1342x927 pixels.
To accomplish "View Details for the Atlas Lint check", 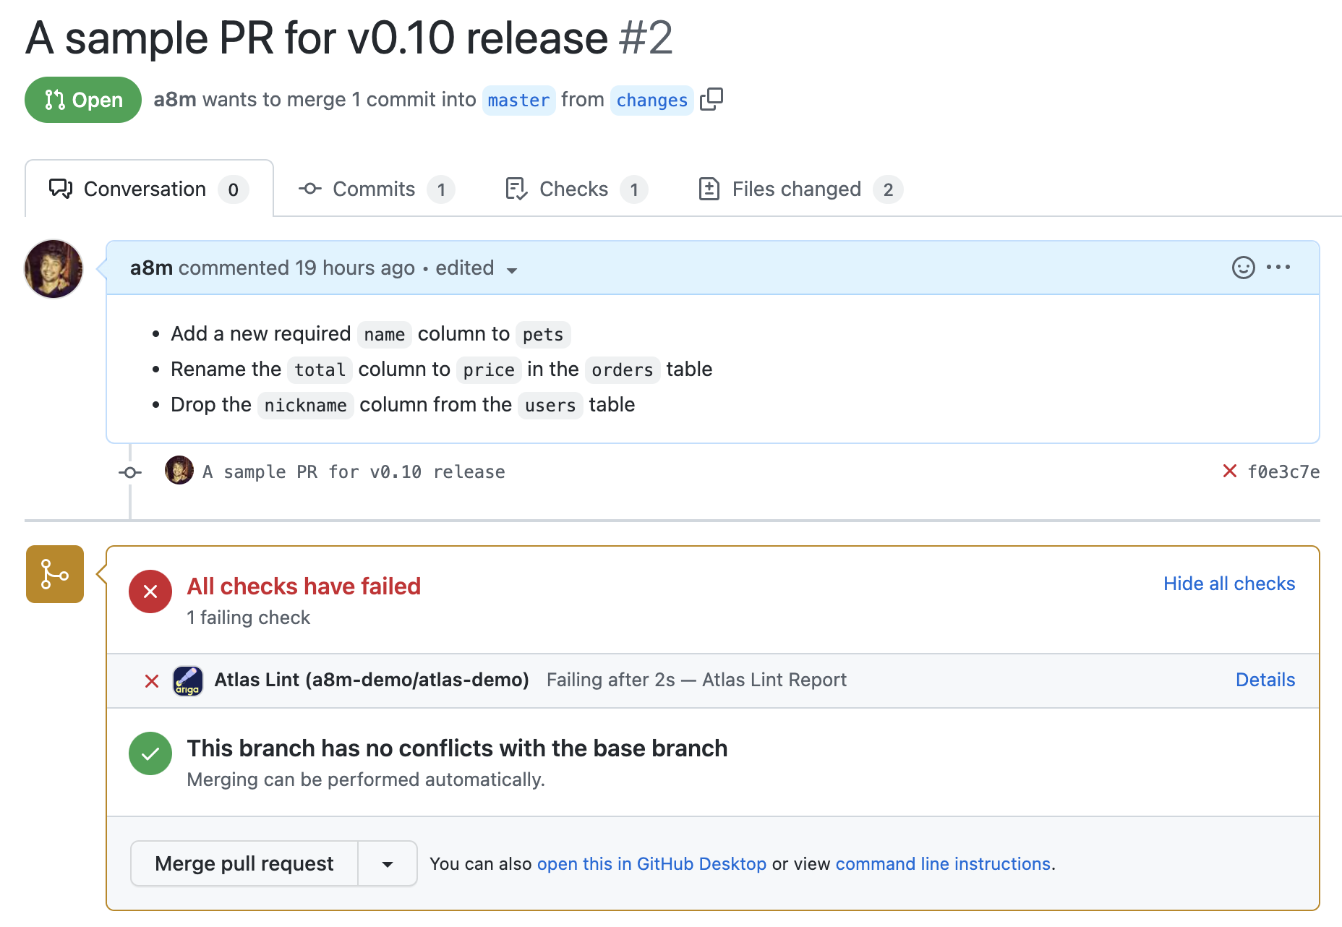I will coord(1265,680).
